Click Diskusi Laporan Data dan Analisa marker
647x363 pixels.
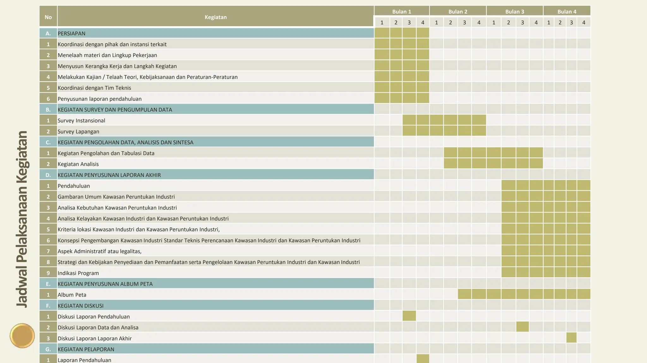pyautogui.click(x=523, y=327)
